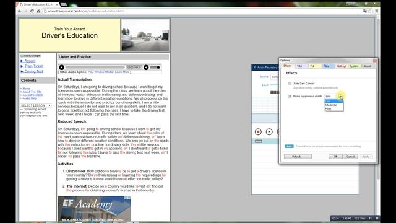Image resolution: width=396 pixels, height=223 pixels.
Task: Click the web audio player volume slider
Action: pos(155,68)
